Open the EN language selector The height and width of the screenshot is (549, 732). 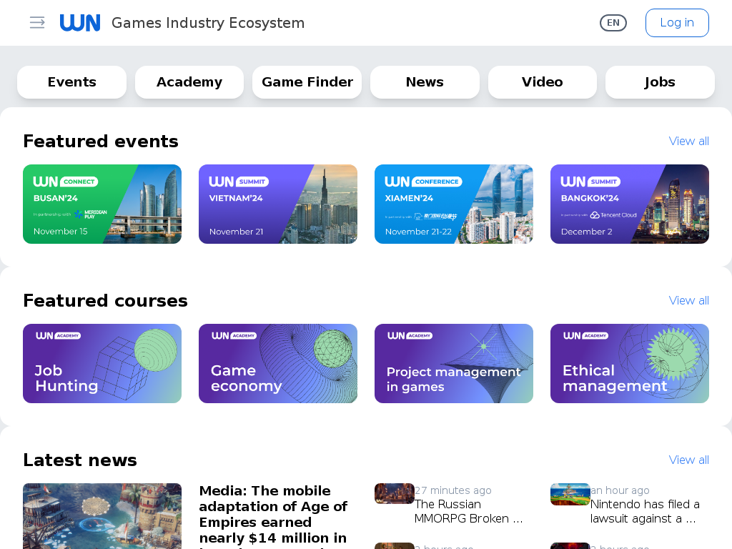coord(613,23)
